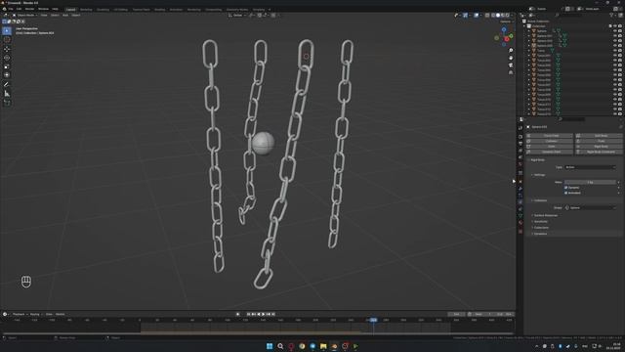Viewport: 625px width, 352px height.
Task: Open the timeline Playback menu
Action: tap(19, 314)
